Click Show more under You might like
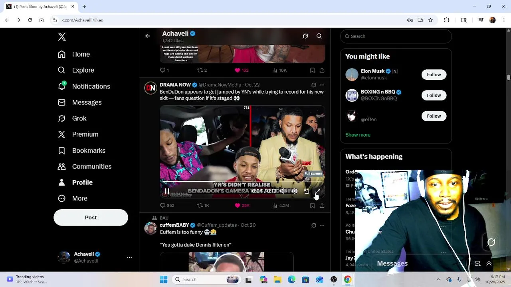The image size is (511, 287). [x=358, y=135]
